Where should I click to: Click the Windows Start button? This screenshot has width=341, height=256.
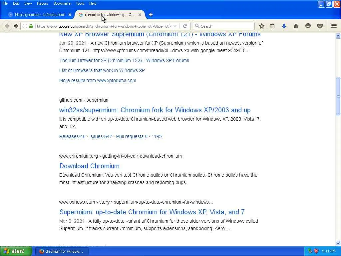(16, 251)
